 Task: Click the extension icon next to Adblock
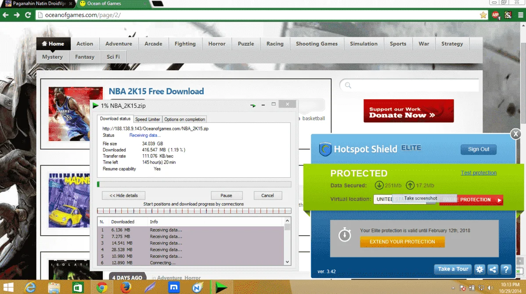(x=508, y=15)
